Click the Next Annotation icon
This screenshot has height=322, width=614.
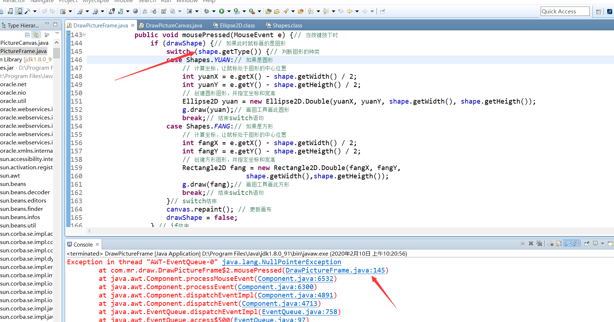(310, 11)
